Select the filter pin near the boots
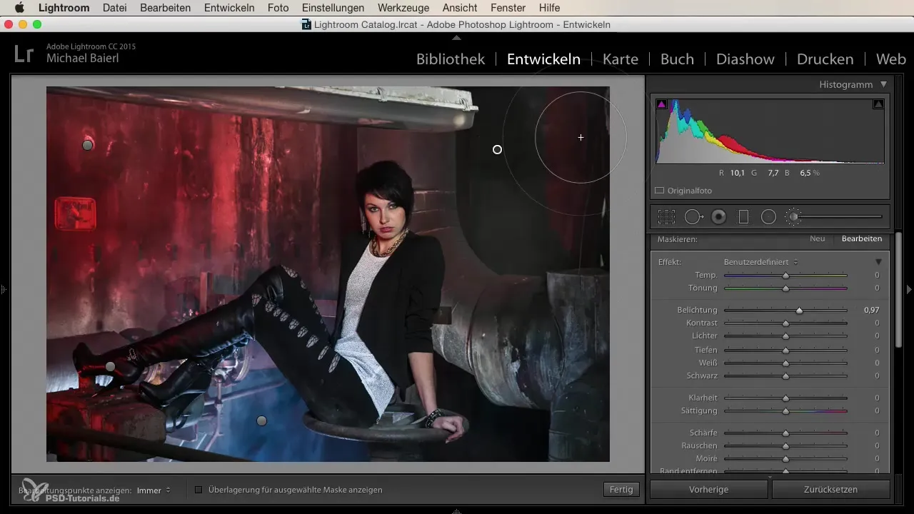This screenshot has height=514, width=914. 110,366
